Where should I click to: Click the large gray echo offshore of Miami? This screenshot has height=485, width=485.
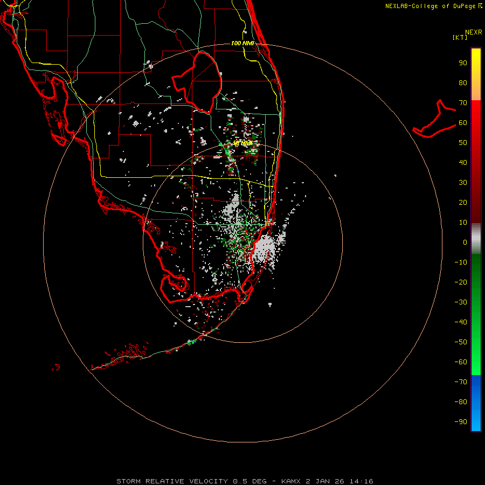tap(265, 248)
